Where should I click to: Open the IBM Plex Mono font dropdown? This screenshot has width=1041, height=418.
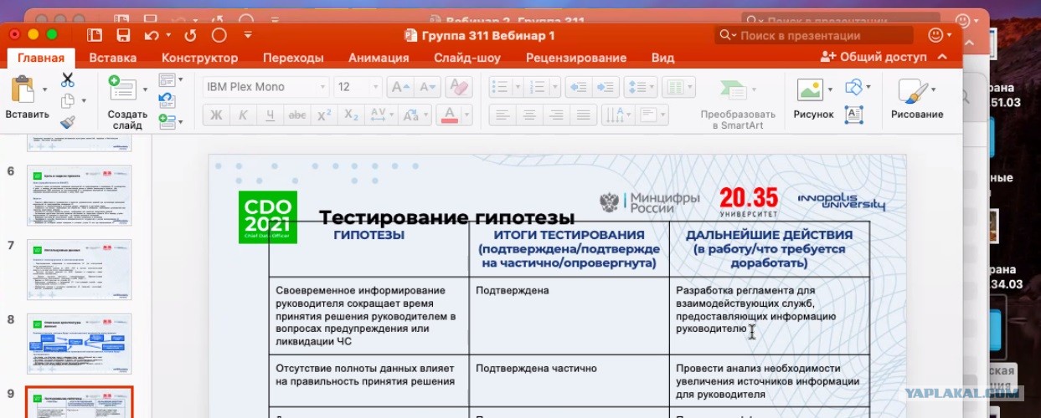[323, 87]
